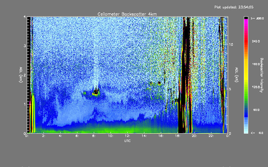Click the "2" tick on the km axis

pos(25,75)
